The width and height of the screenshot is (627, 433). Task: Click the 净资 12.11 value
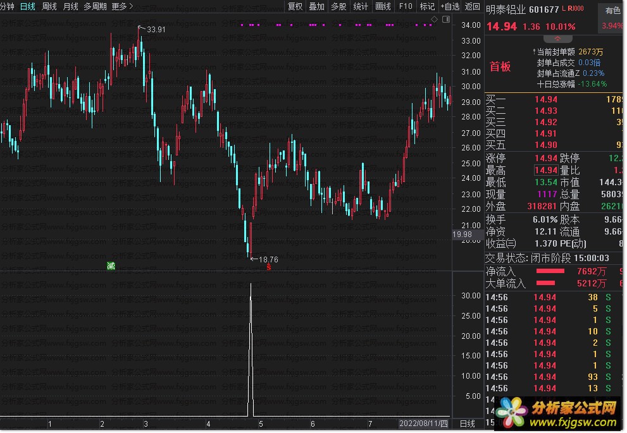546,231
